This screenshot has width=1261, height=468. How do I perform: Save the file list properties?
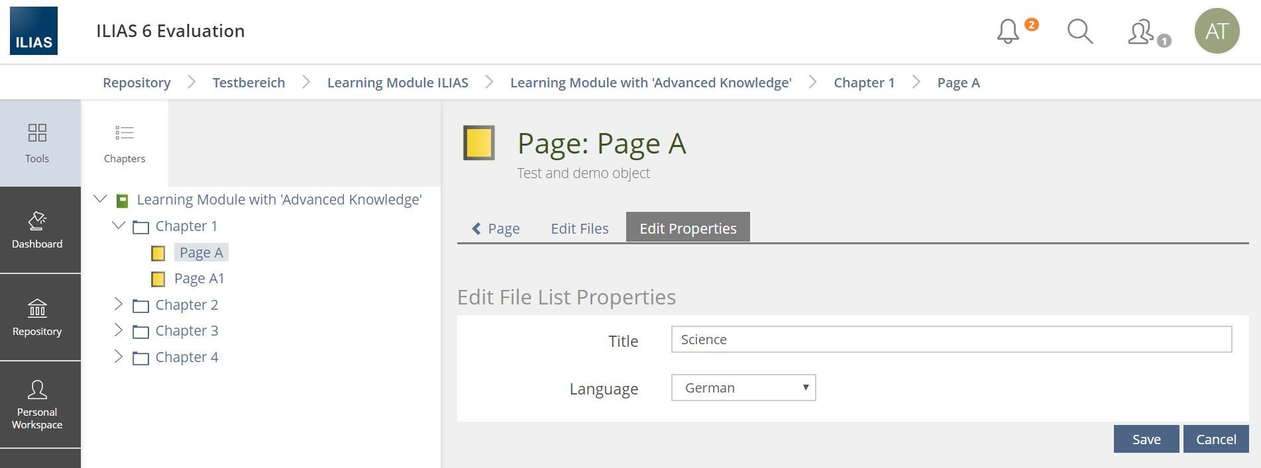point(1146,440)
